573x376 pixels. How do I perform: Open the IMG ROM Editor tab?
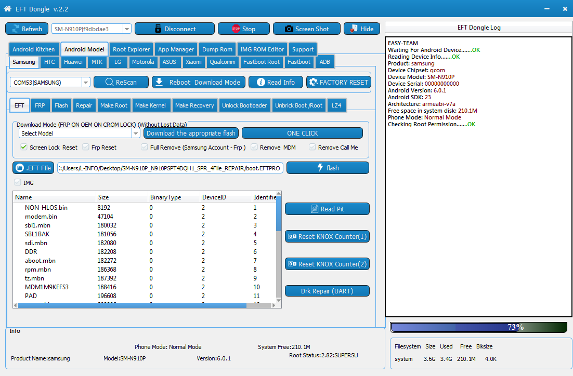tap(262, 49)
